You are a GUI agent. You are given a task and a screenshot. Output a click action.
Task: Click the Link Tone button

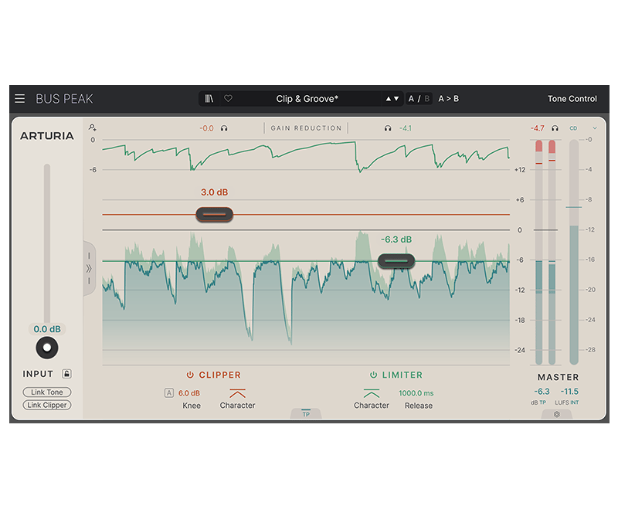coord(47,392)
